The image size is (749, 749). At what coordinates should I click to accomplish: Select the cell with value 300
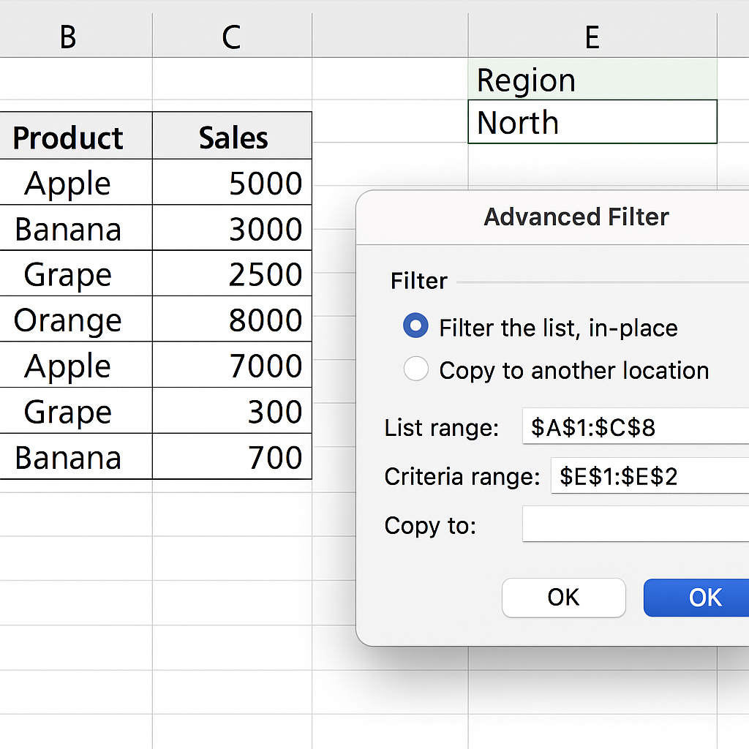coord(233,411)
